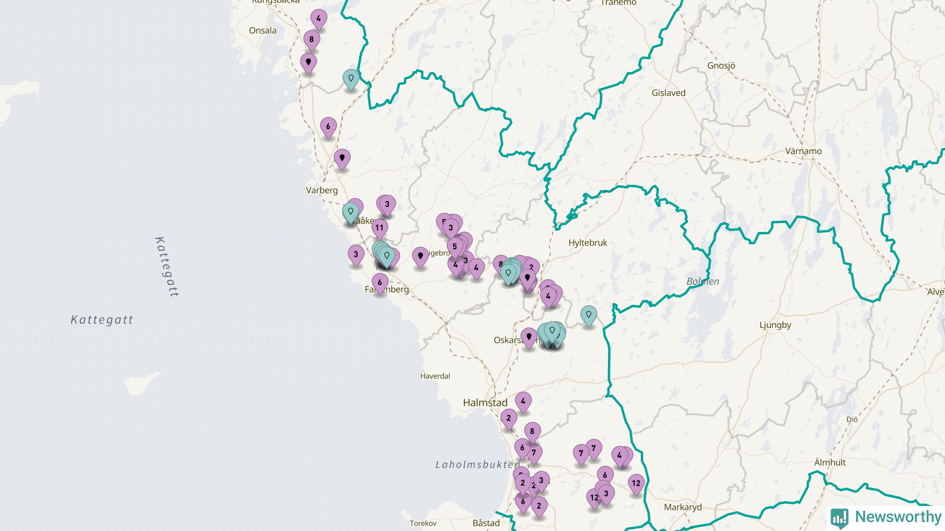Click the Gislaved label
The image size is (945, 531).
point(669,93)
